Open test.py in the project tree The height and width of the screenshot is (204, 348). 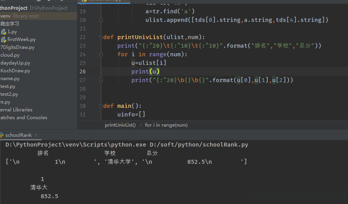[x=8, y=86]
